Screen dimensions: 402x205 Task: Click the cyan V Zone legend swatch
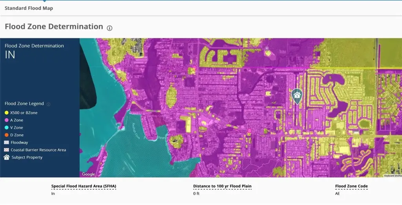(7, 128)
